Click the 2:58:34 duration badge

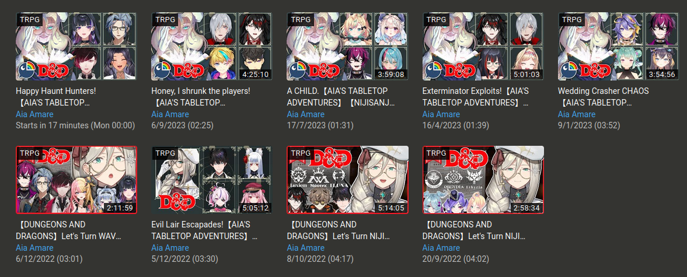pyautogui.click(x=528, y=208)
